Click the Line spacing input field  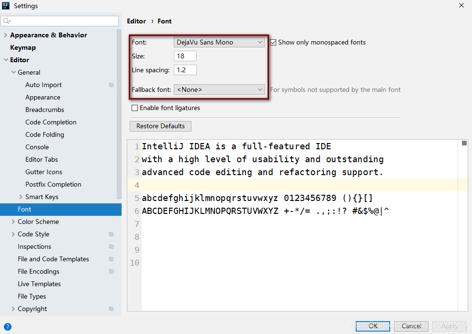point(185,70)
